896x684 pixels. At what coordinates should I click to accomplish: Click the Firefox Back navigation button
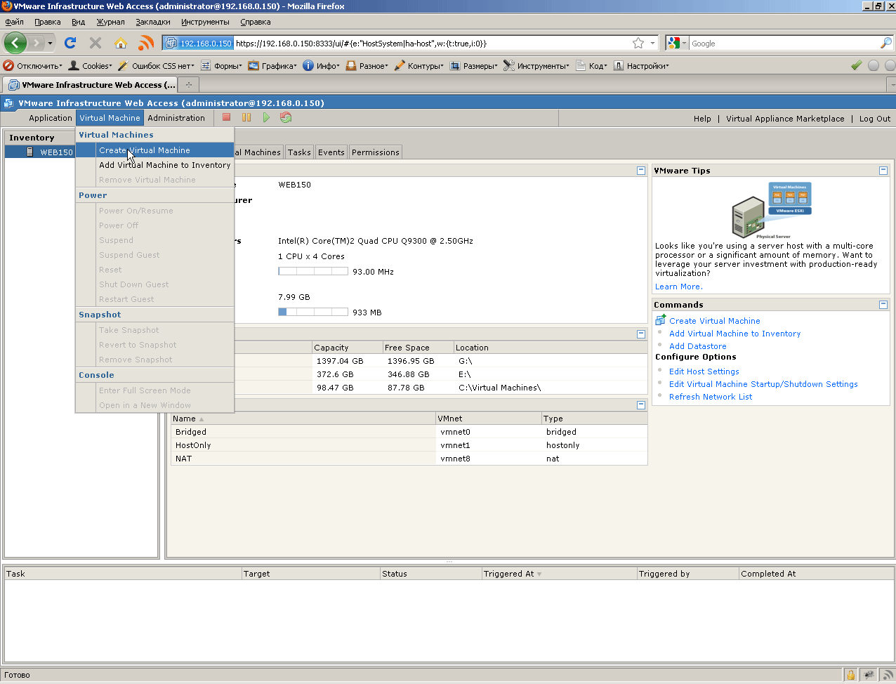coord(15,43)
